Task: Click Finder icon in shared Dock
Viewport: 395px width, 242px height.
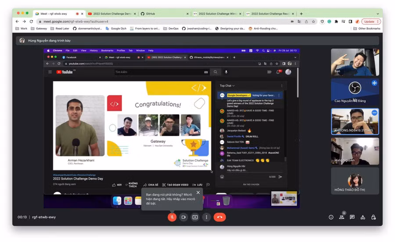Action: 117,201
